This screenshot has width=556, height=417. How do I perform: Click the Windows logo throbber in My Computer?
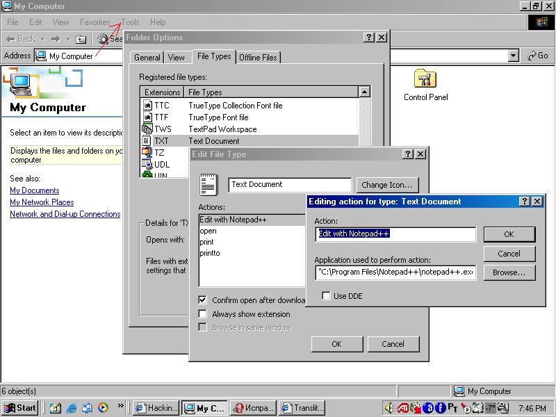pos(541,22)
